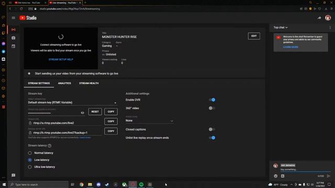This screenshot has width=335, height=188.
Task: Click the EDIT button for stream details
Action: (x=254, y=36)
